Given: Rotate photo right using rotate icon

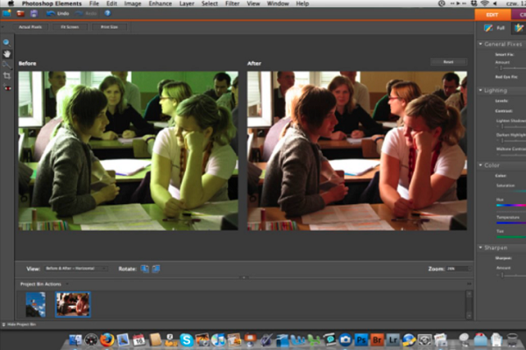Looking at the screenshot, I should tap(156, 269).
